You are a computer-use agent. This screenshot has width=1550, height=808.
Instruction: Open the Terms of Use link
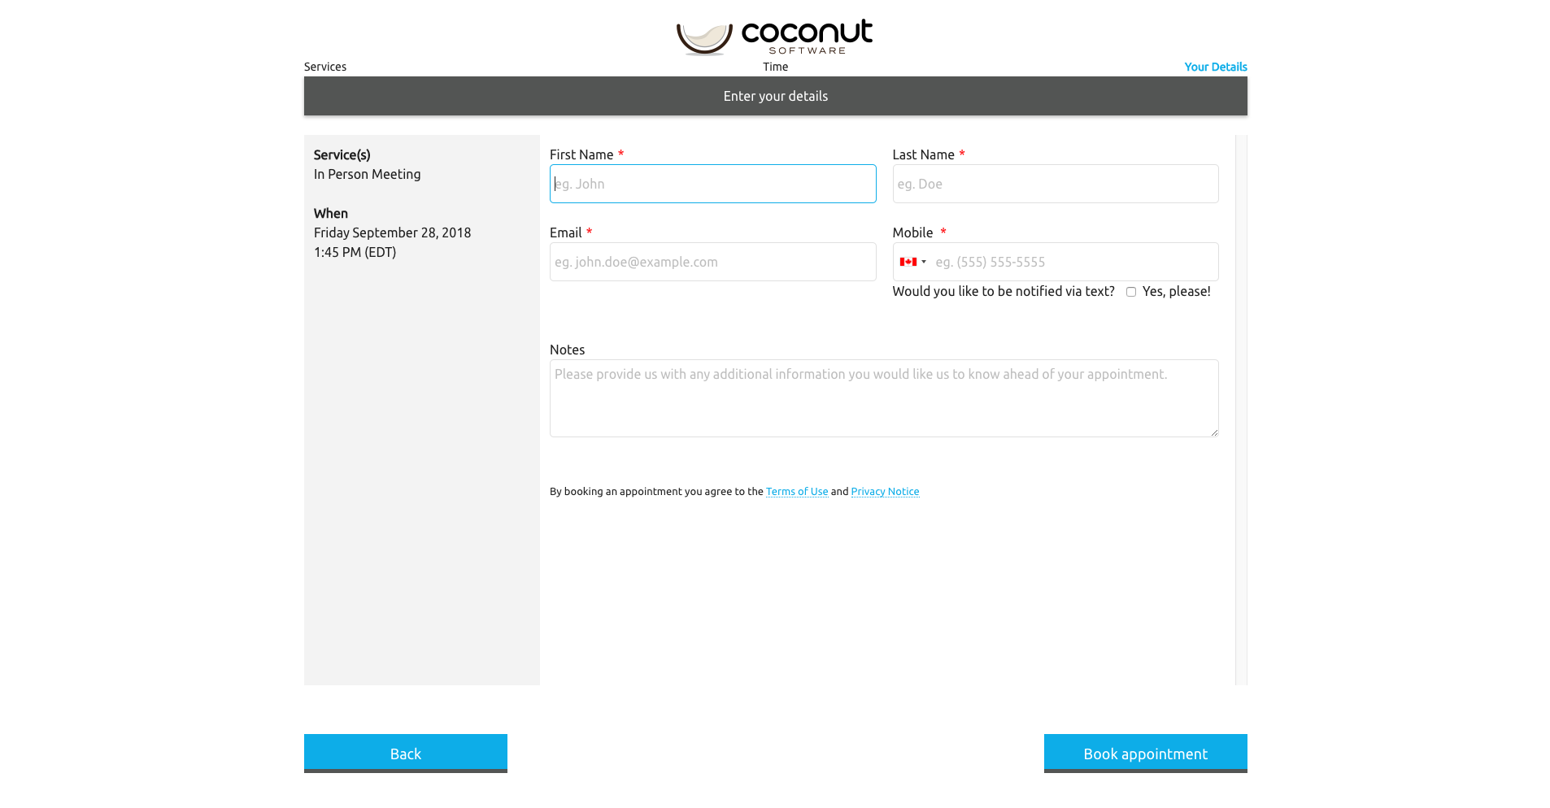(797, 491)
